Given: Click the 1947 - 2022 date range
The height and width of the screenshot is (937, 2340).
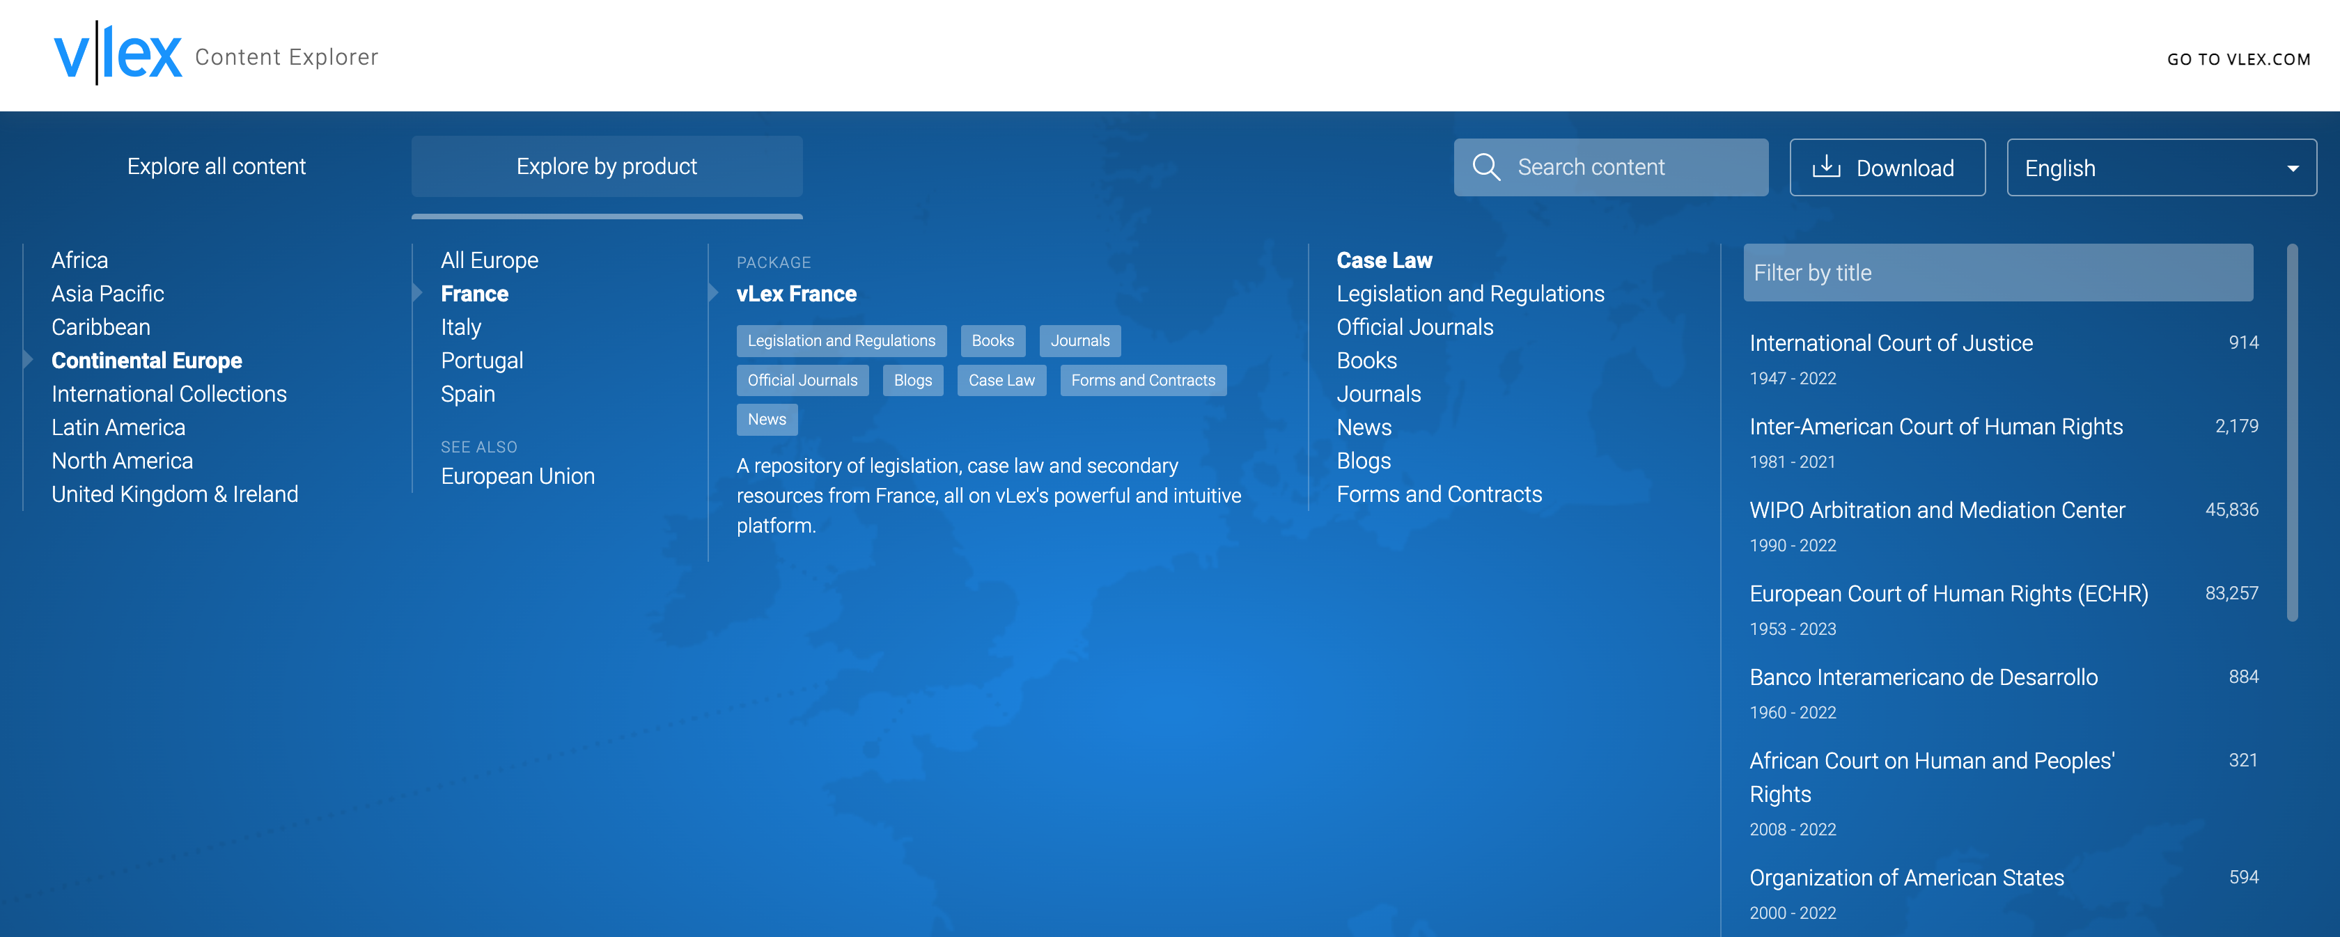Looking at the screenshot, I should click(1792, 379).
